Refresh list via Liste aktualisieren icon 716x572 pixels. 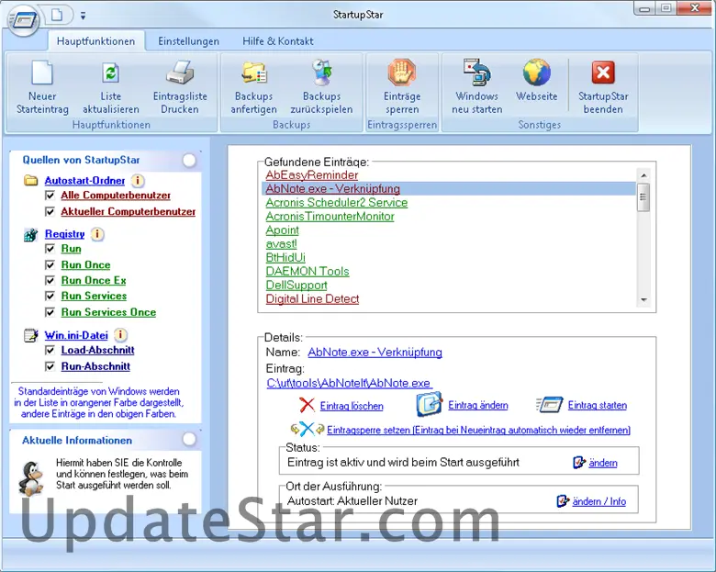tap(110, 73)
